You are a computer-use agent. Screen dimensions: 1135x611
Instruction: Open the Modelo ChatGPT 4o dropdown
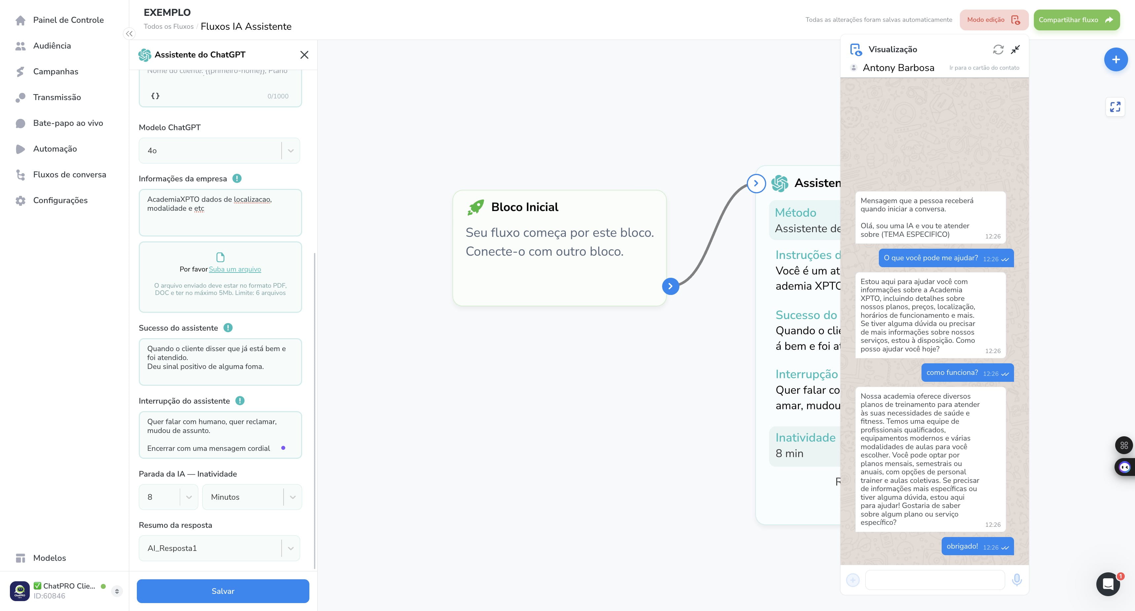coord(219,151)
